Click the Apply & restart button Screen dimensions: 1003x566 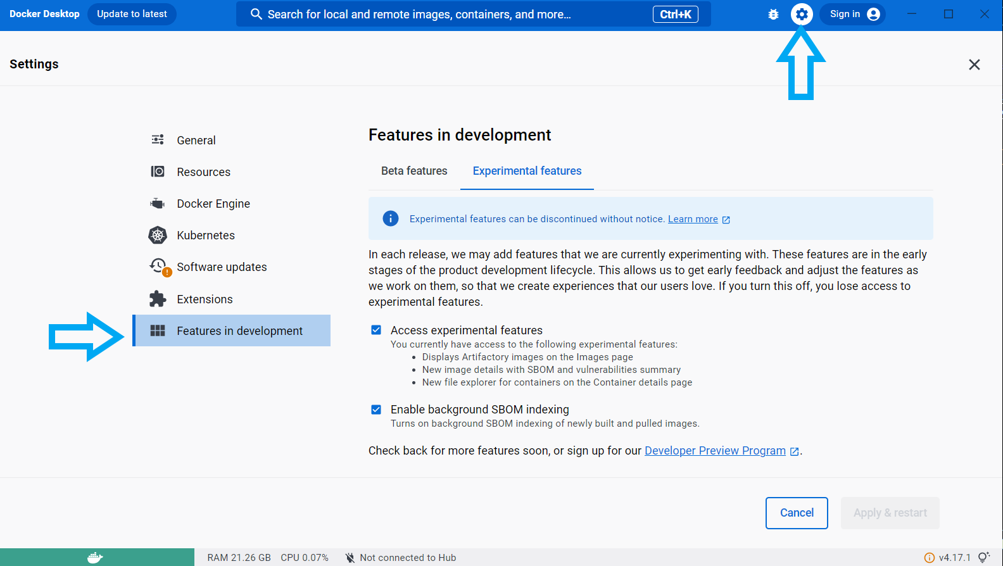[890, 513]
